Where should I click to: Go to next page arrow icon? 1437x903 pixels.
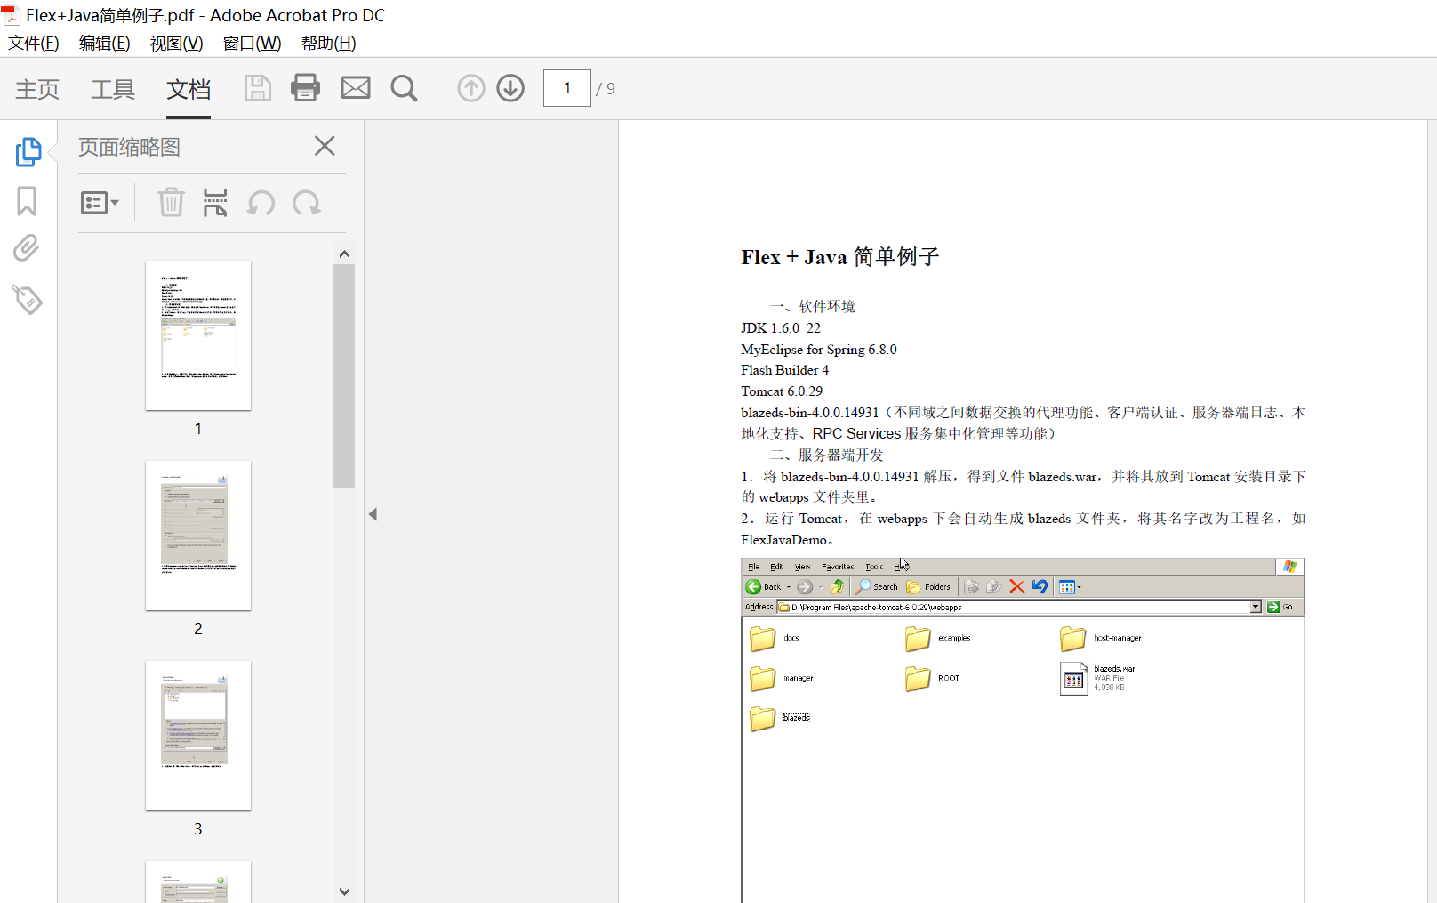tap(510, 88)
